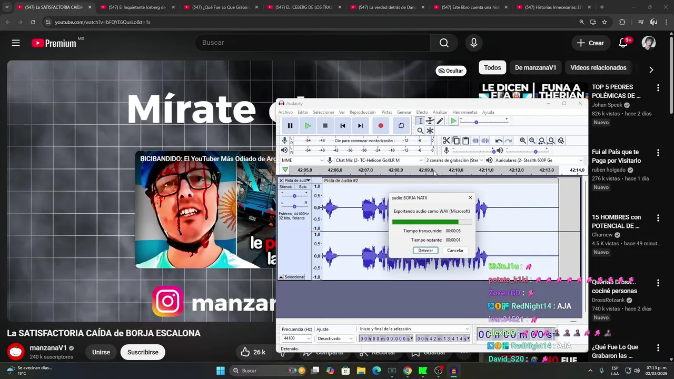The width and height of the screenshot is (674, 379).
Task: Click the Trim audio icon in Audacity
Action: (x=475, y=141)
